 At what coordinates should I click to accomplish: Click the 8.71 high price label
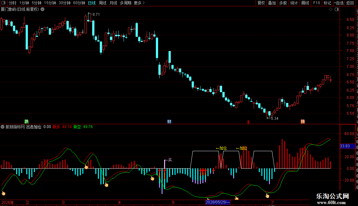96,14
